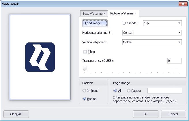189x121 pixels.
Task: Click the watermark logo preview thumbnail
Action: coord(40,57)
